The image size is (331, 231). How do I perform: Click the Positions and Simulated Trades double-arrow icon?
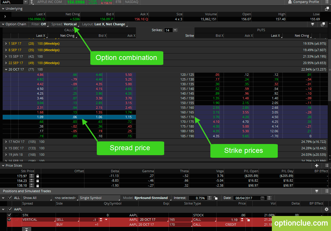(317, 191)
